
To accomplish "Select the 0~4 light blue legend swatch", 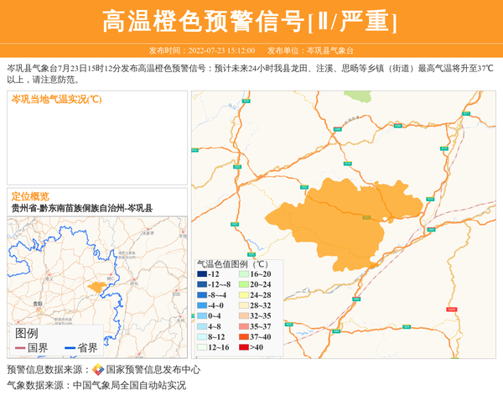I will point(202,316).
